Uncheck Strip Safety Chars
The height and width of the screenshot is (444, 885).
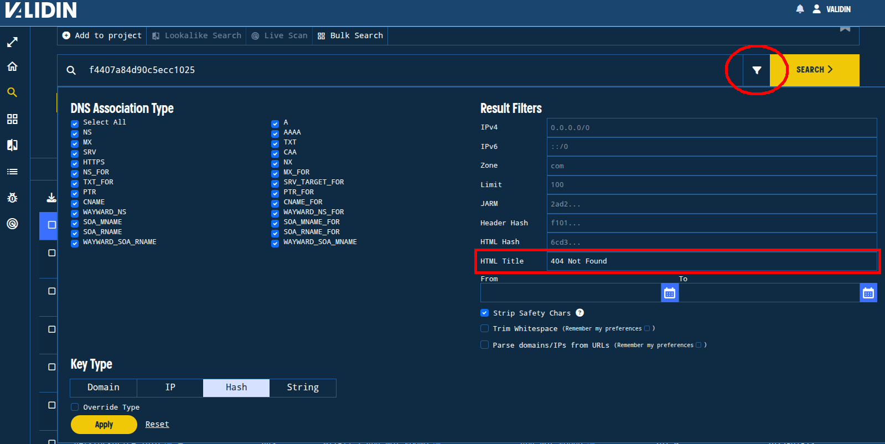[485, 313]
